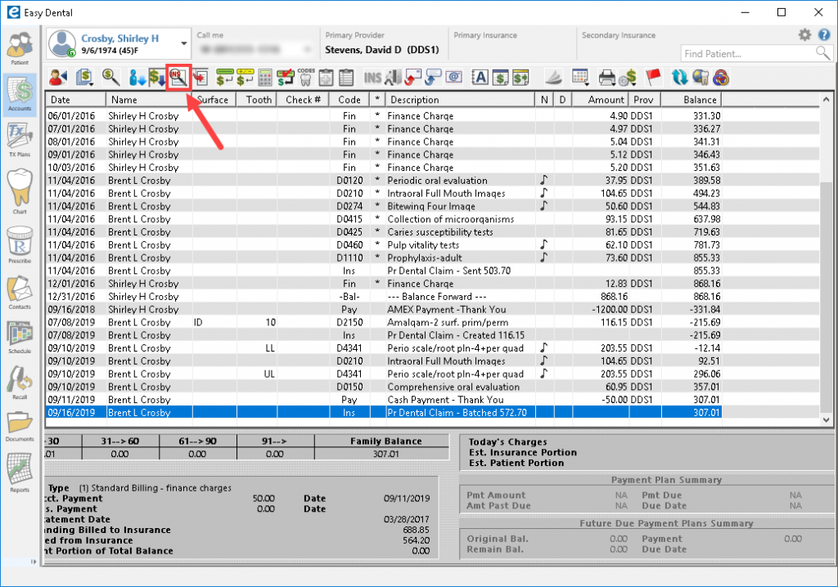Click the lined clipboard notes icon
Viewport: 838px width, 587px height.
click(x=346, y=78)
